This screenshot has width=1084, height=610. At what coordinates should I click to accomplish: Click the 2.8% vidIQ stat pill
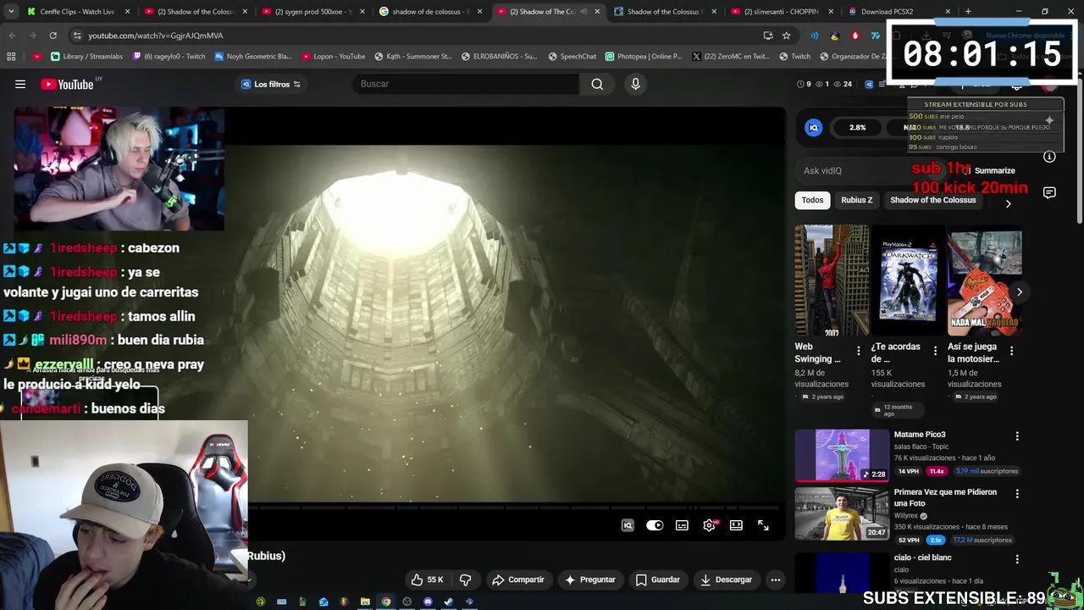(857, 127)
